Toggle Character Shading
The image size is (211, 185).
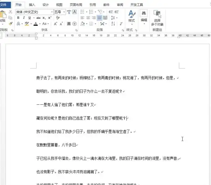click(69, 24)
